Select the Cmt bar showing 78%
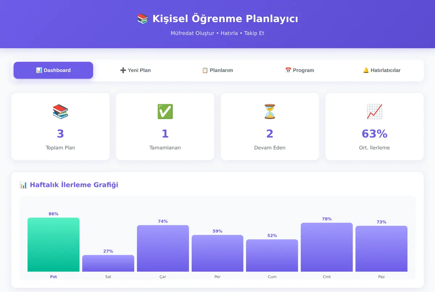This screenshot has height=292, width=435. pyautogui.click(x=327, y=247)
